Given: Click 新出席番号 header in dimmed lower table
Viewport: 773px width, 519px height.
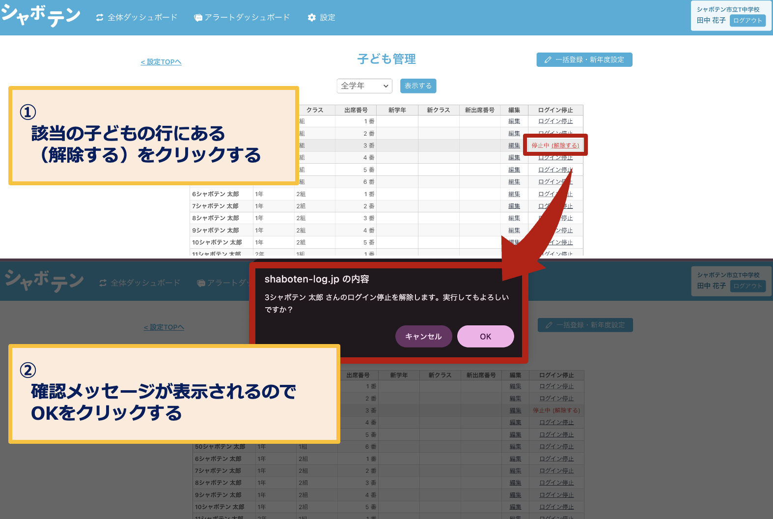Looking at the screenshot, I should click(x=481, y=375).
